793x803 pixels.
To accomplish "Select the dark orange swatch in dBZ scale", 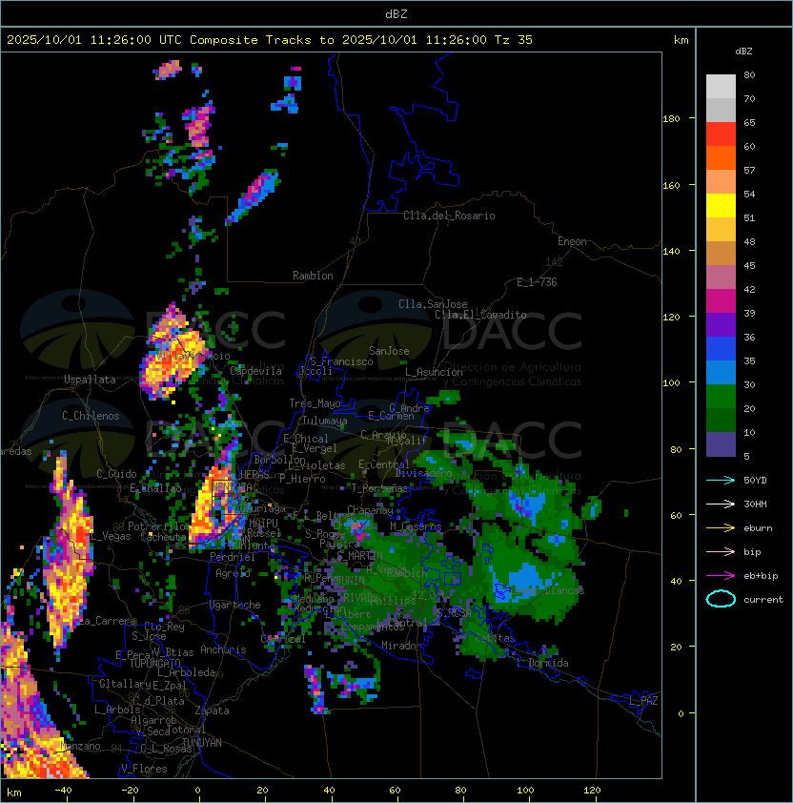I will [x=721, y=157].
